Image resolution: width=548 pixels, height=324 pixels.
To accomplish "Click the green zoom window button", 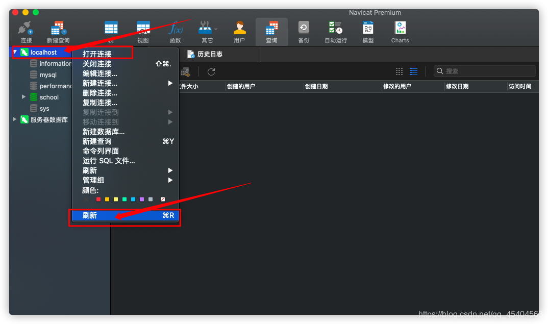I will (x=36, y=13).
